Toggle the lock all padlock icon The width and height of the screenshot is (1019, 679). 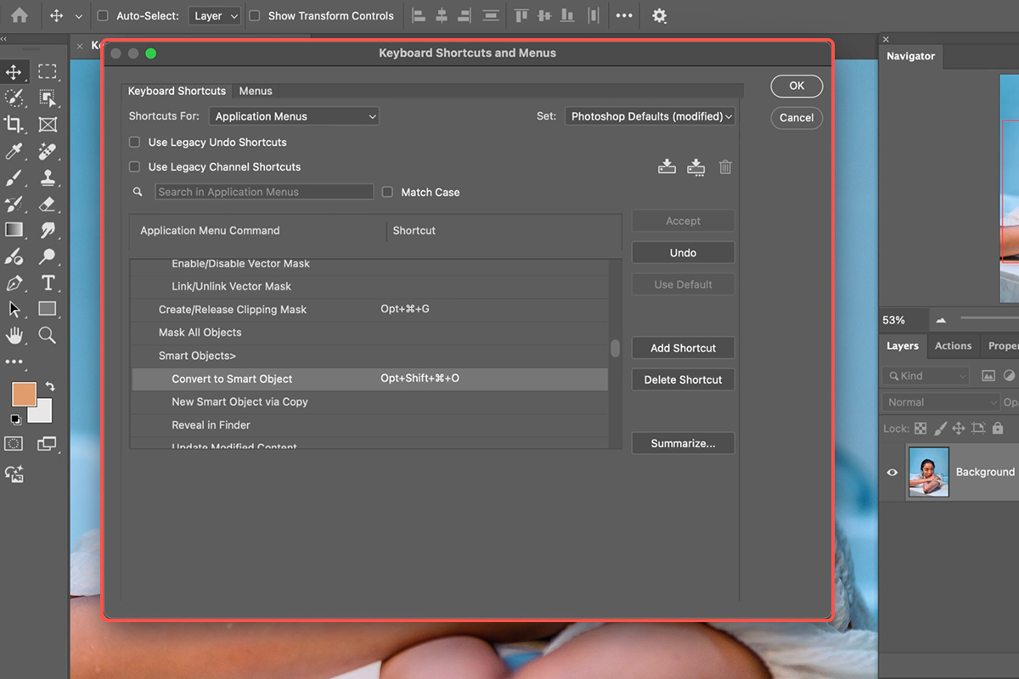point(998,429)
